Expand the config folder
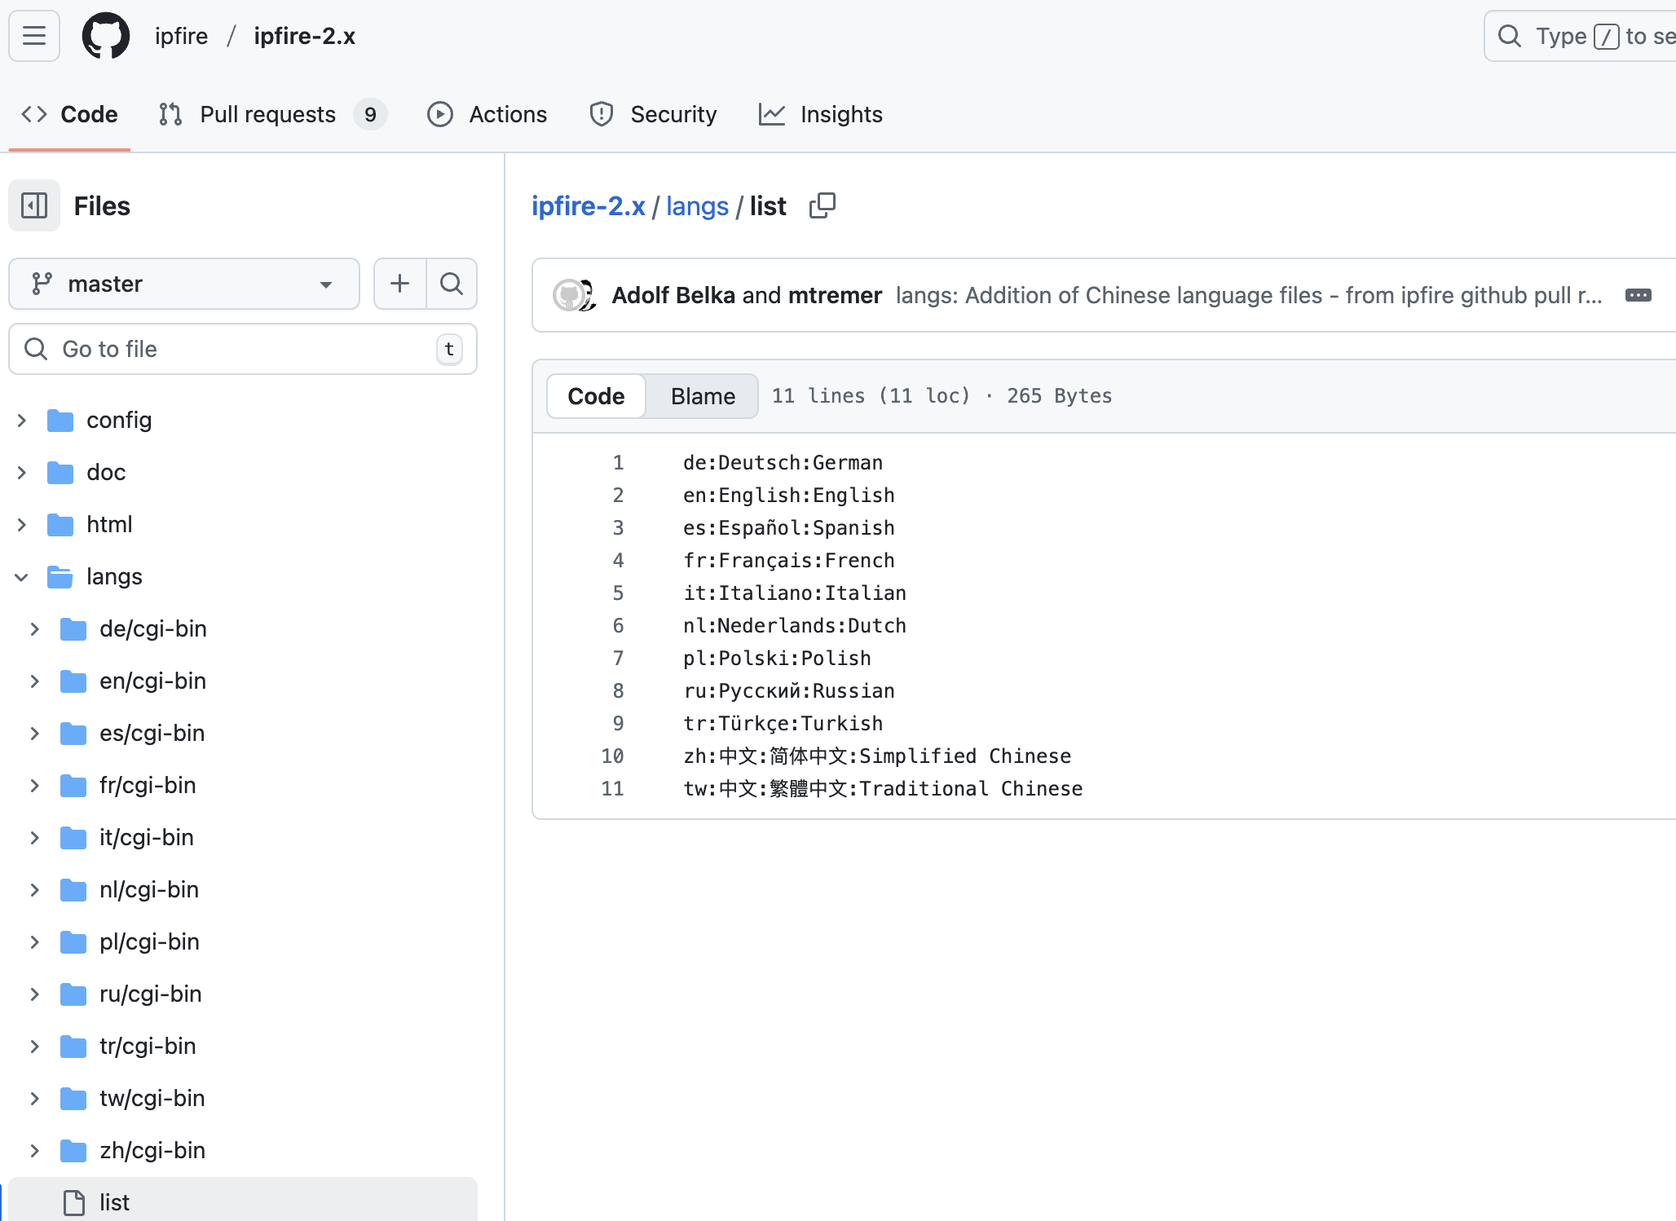This screenshot has height=1221, width=1676. [22, 421]
